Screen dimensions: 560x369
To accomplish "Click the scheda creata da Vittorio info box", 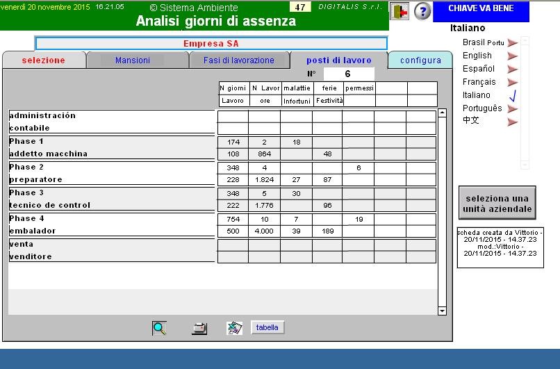I will (500, 247).
